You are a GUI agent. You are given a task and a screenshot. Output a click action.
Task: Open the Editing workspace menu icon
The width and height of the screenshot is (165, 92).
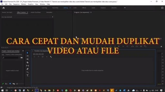coord(70,8)
